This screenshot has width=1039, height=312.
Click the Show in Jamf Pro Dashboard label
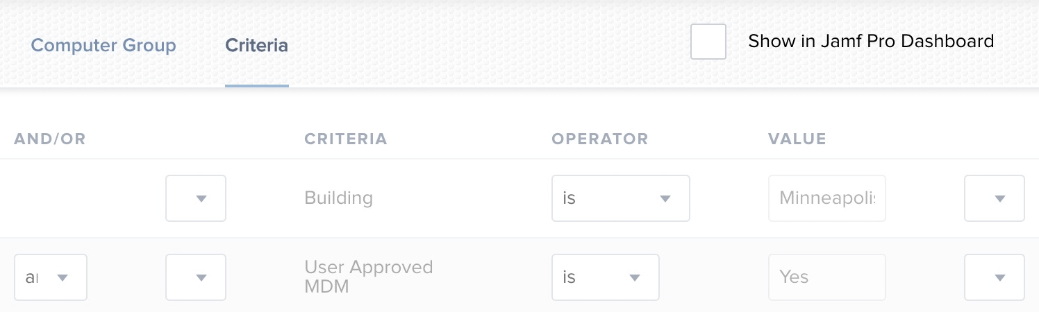pyautogui.click(x=871, y=42)
